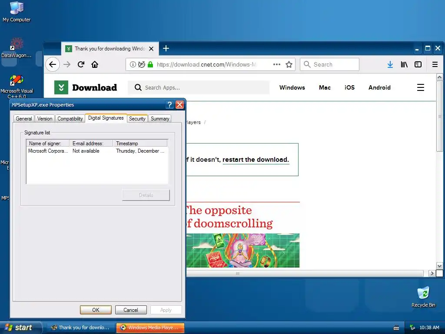Click the disabled Apply button

pos(166,310)
